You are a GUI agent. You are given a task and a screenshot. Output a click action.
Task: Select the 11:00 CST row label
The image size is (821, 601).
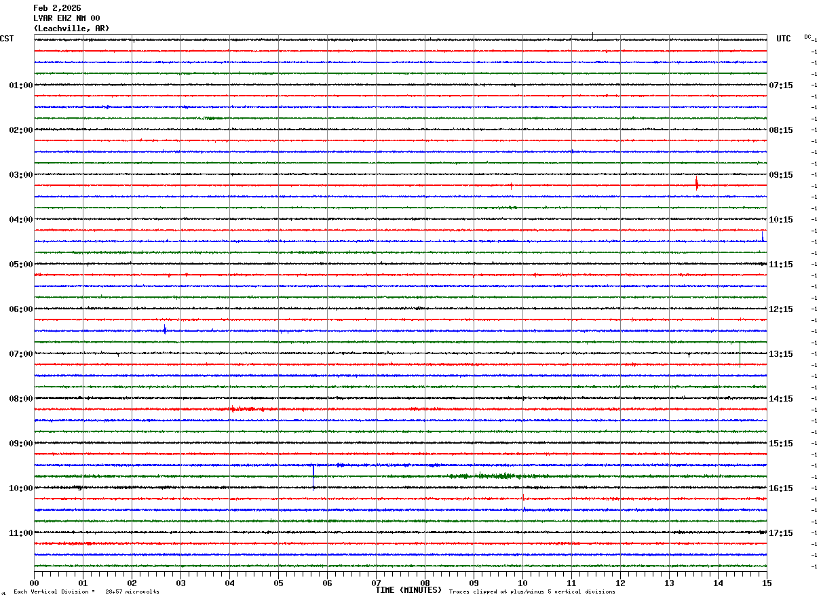coord(21,533)
